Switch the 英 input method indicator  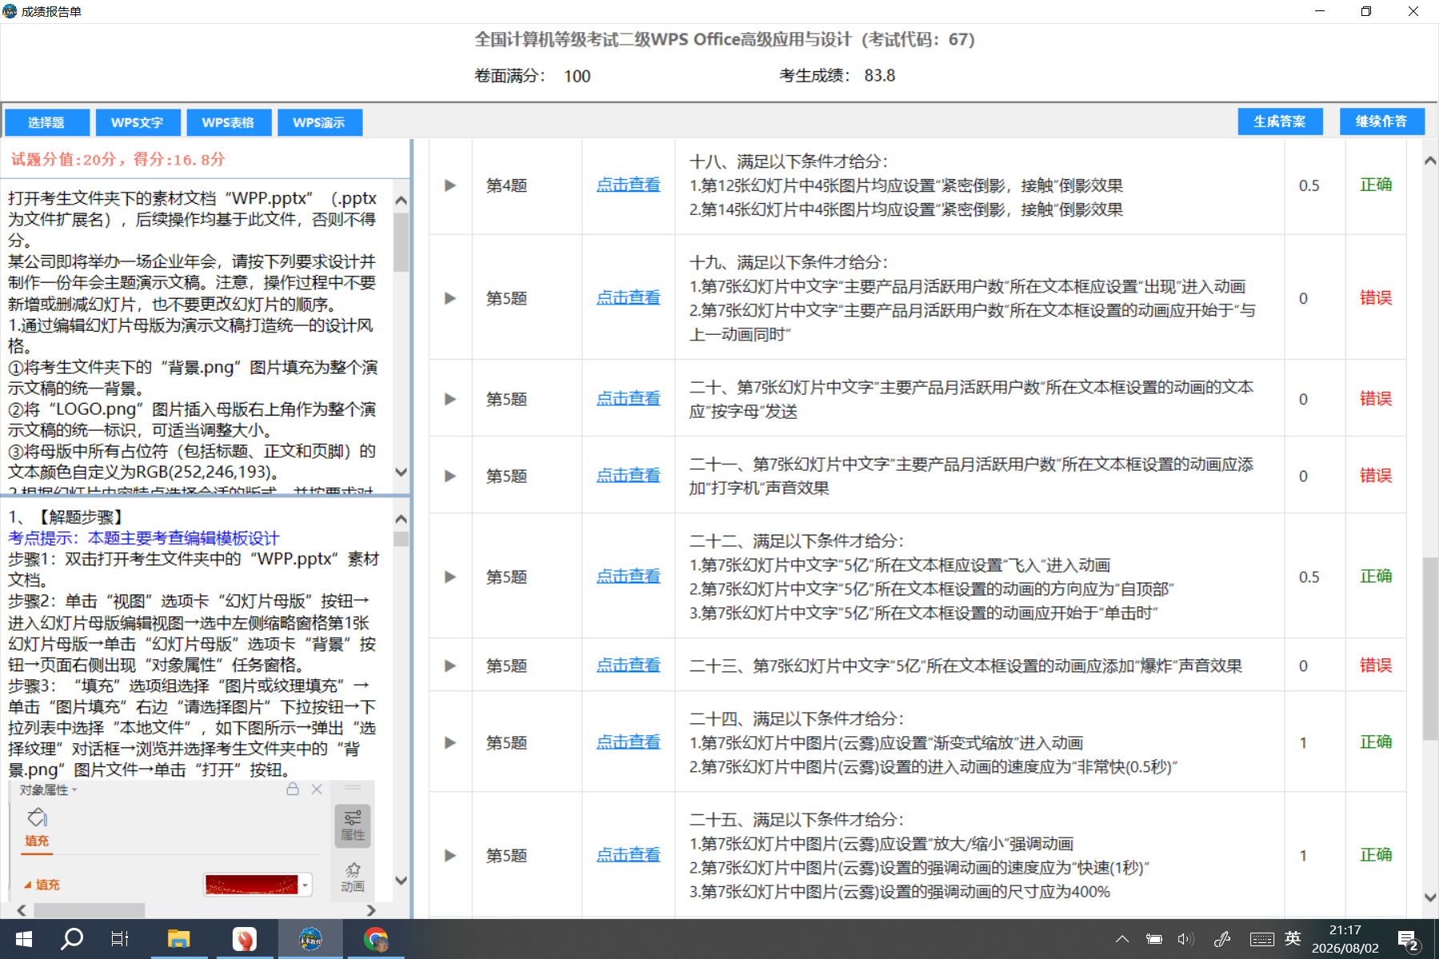pyautogui.click(x=1293, y=938)
